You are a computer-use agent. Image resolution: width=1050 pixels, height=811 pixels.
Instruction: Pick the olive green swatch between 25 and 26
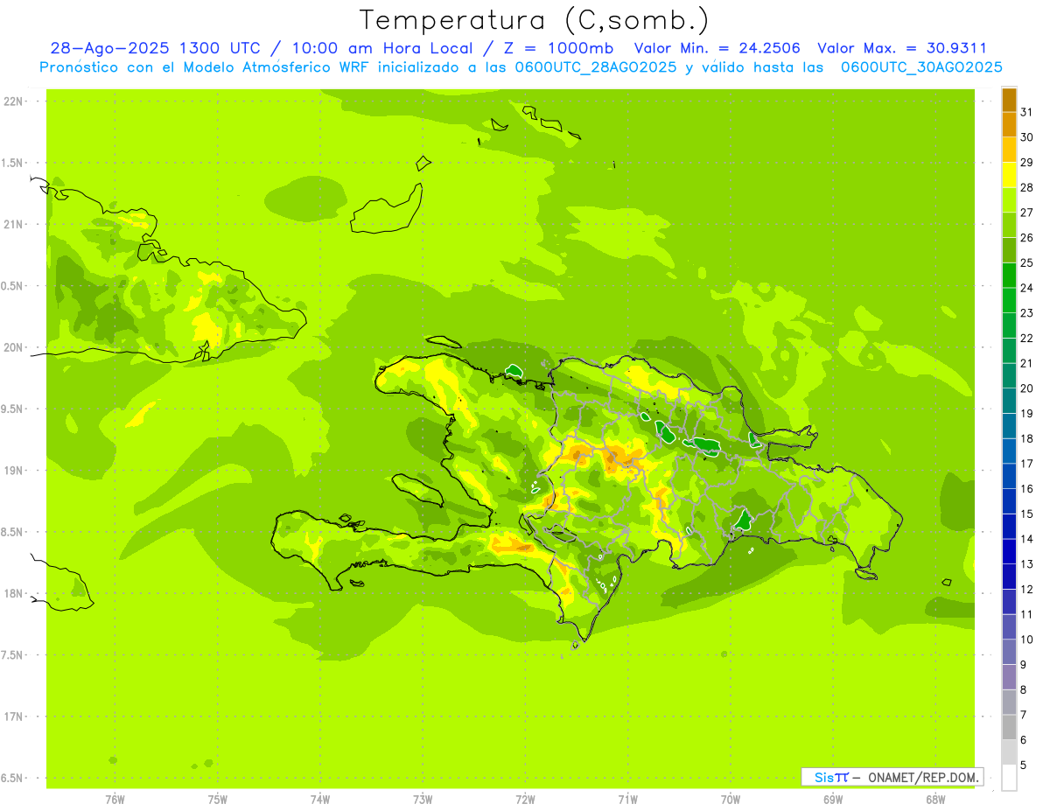(1009, 250)
